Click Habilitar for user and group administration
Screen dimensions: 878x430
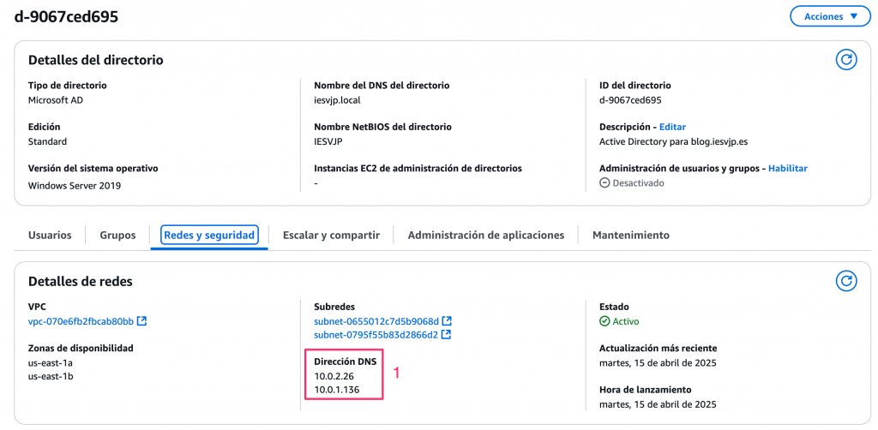tap(787, 169)
